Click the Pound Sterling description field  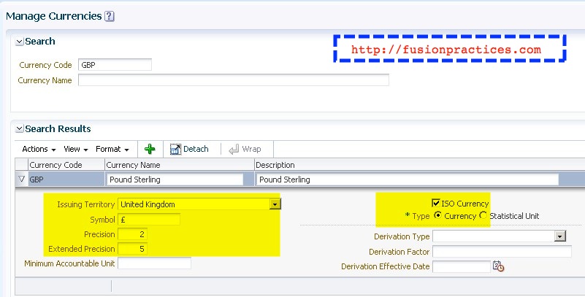click(407, 180)
